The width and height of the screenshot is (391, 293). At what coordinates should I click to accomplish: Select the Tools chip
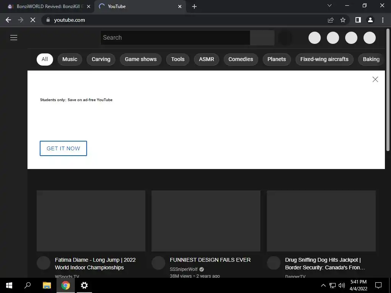178,59
